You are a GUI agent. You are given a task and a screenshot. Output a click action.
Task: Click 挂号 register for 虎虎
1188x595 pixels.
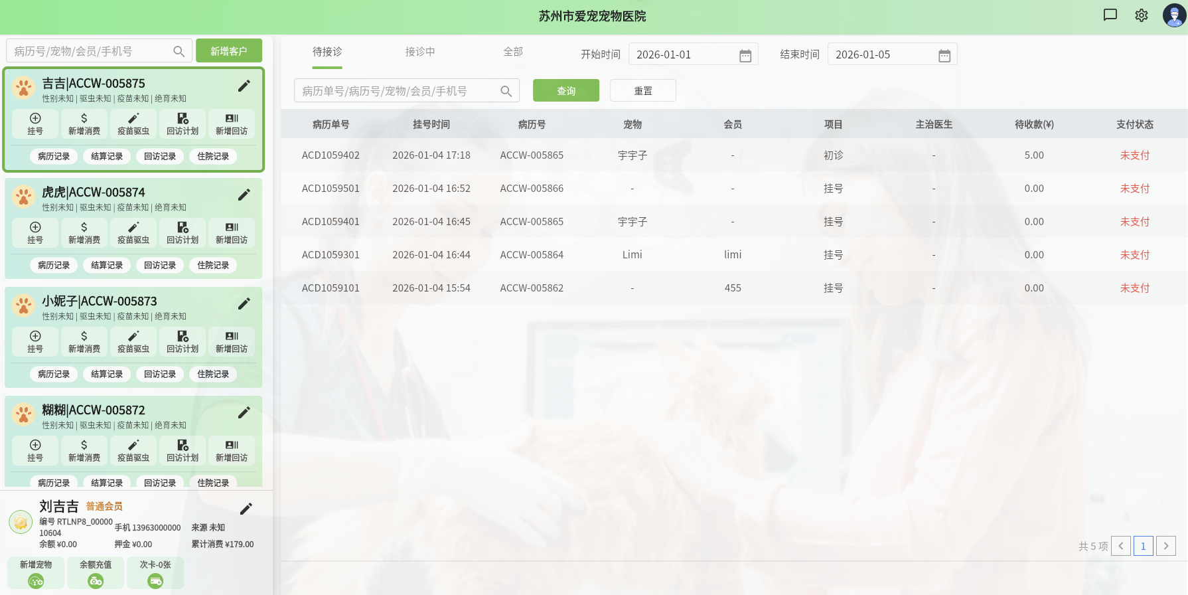click(35, 233)
